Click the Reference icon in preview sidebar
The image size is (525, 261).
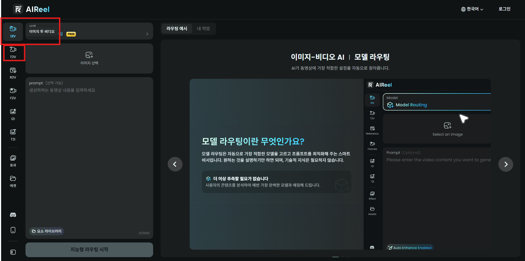(372, 130)
